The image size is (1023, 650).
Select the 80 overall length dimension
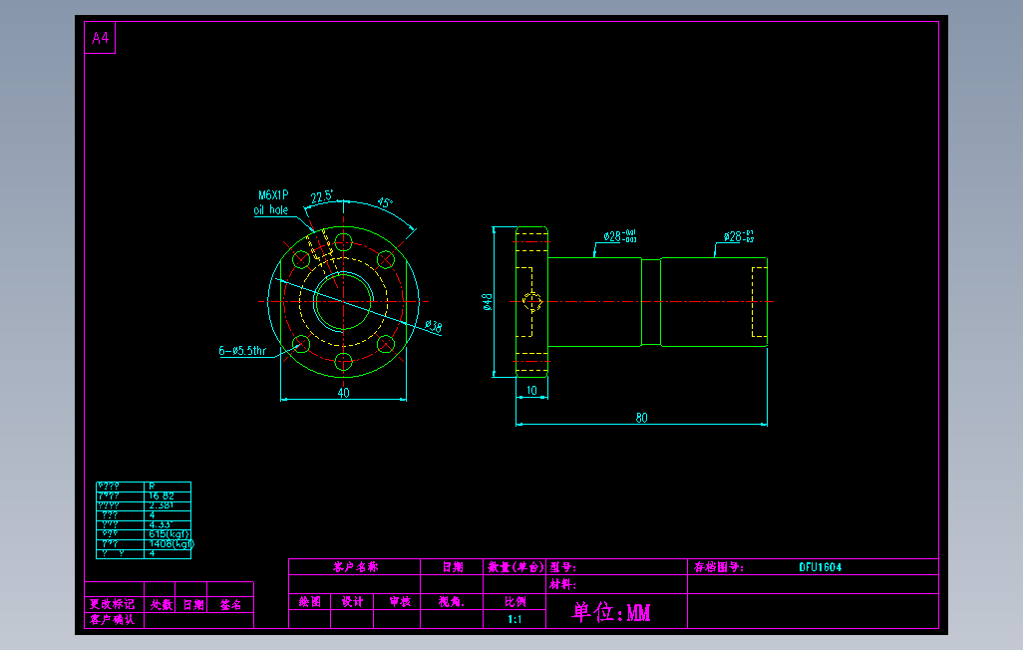642,418
